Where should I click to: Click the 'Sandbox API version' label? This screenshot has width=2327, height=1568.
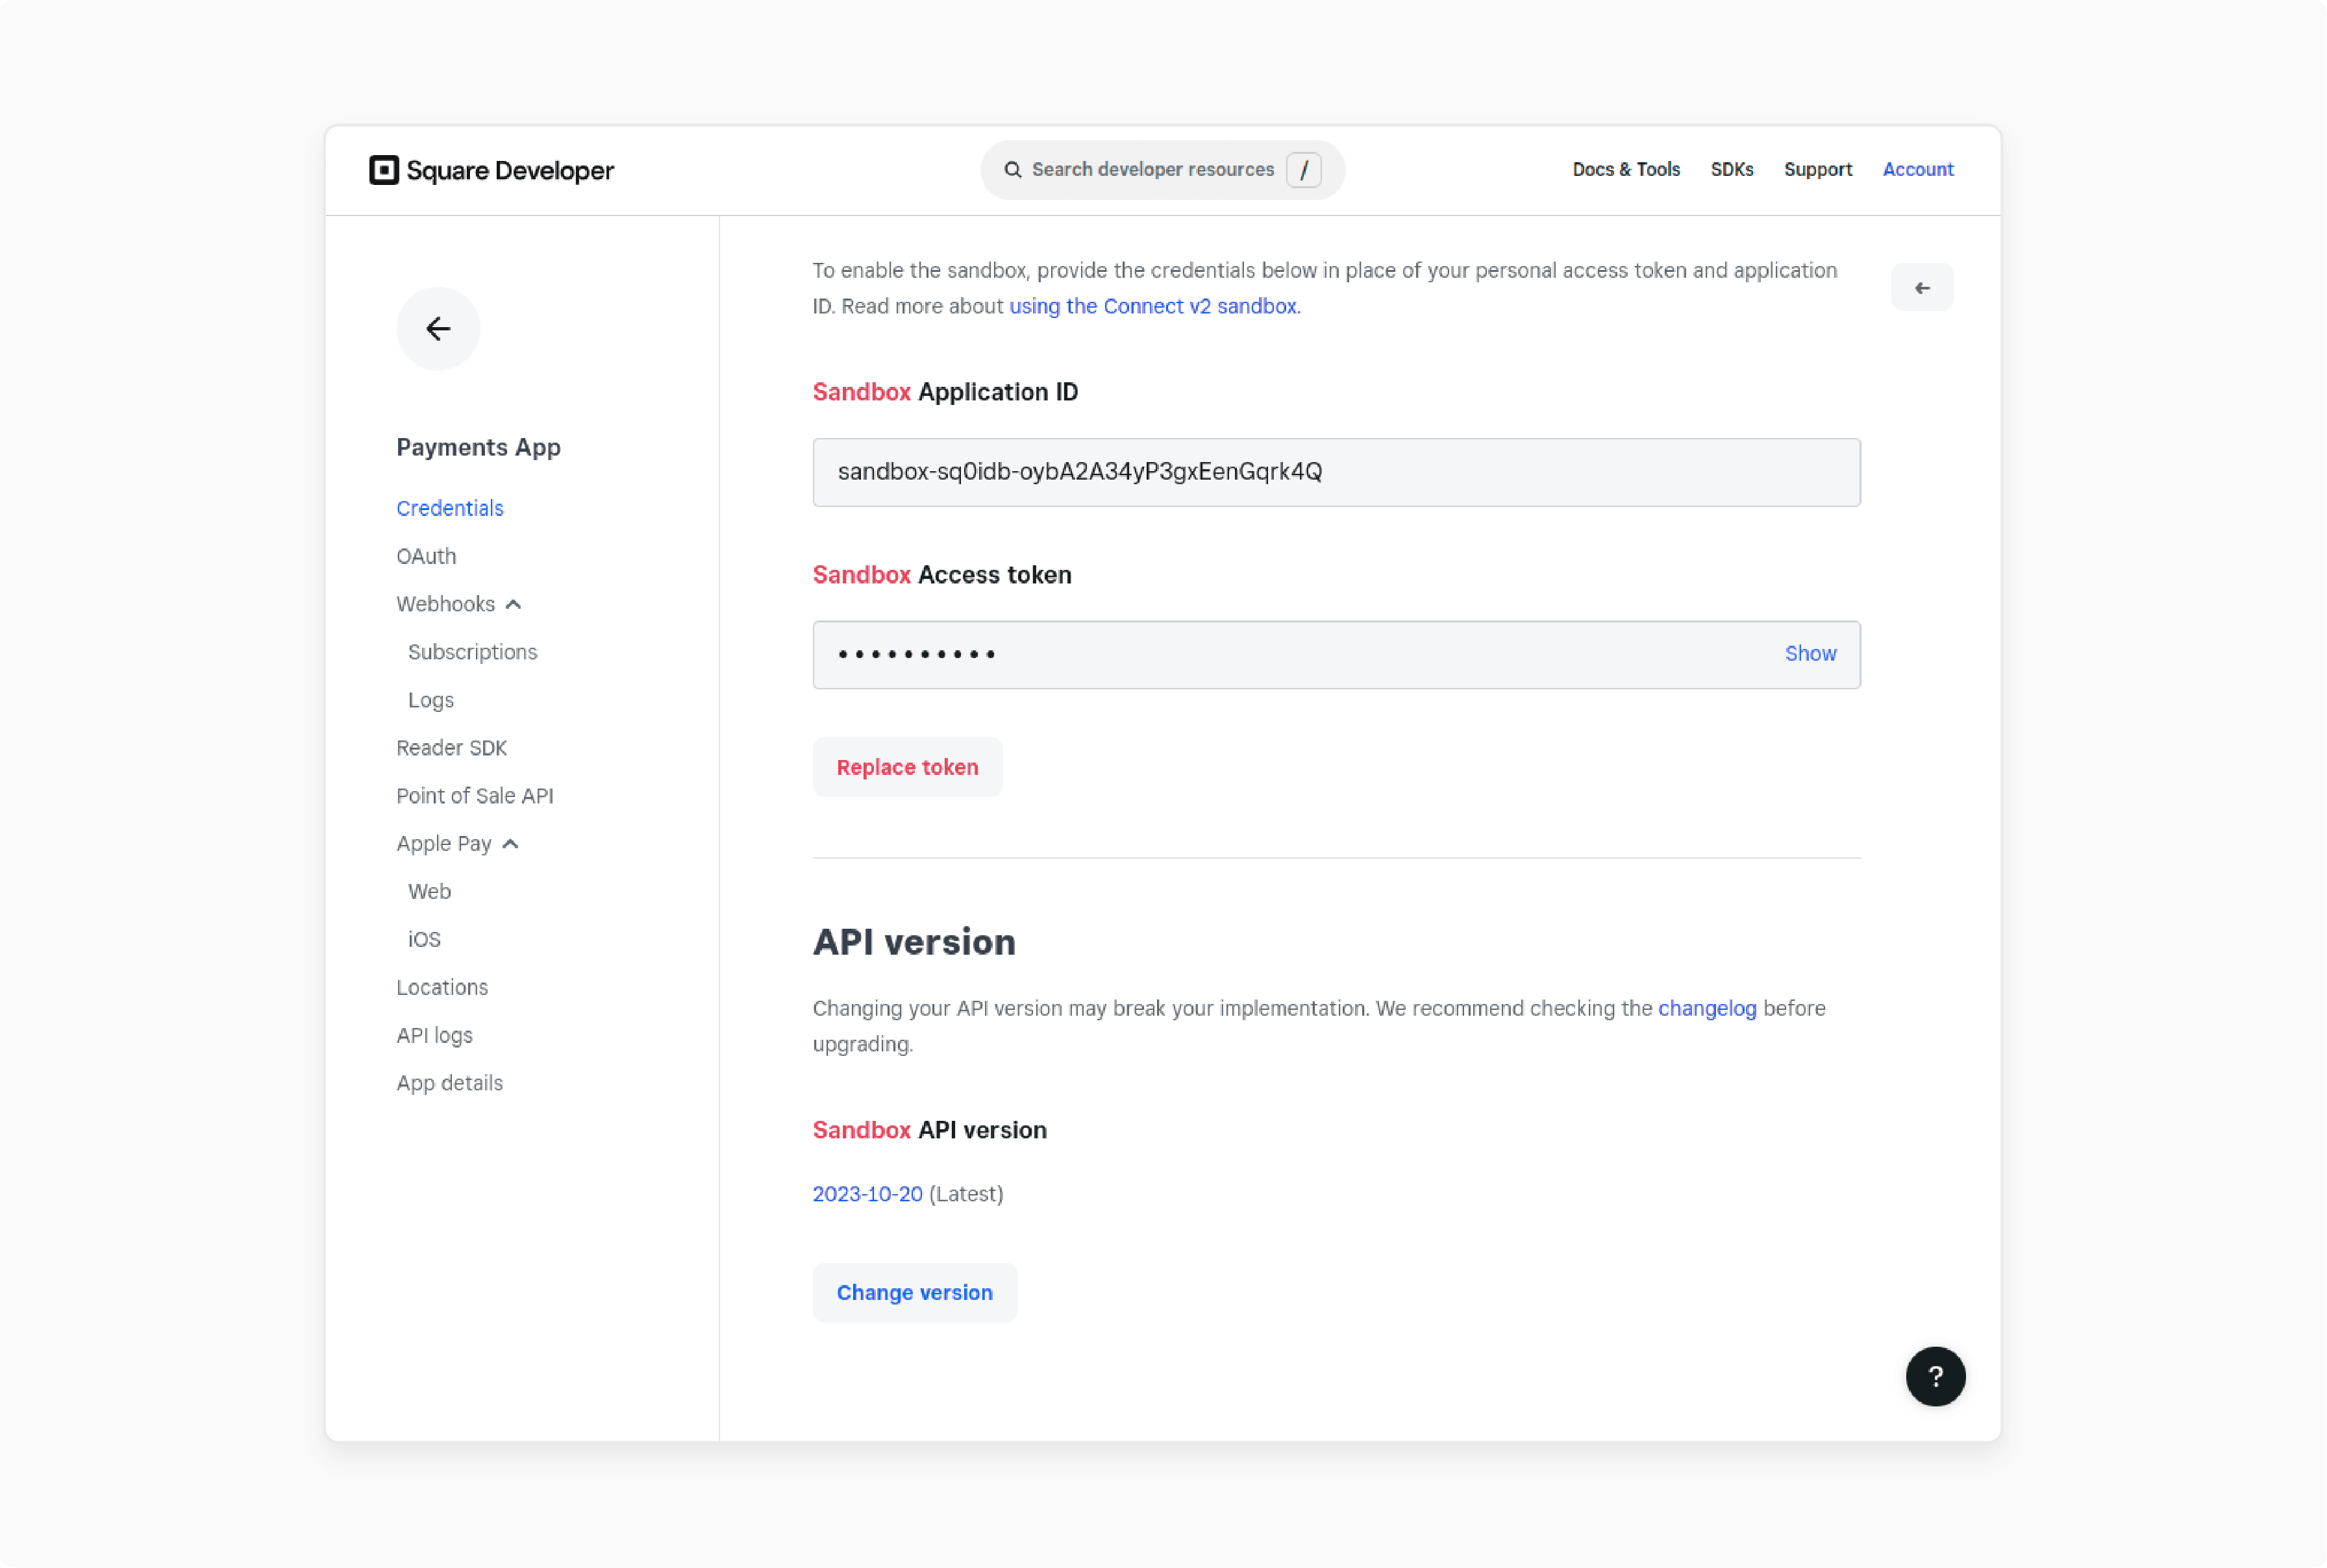click(929, 1130)
